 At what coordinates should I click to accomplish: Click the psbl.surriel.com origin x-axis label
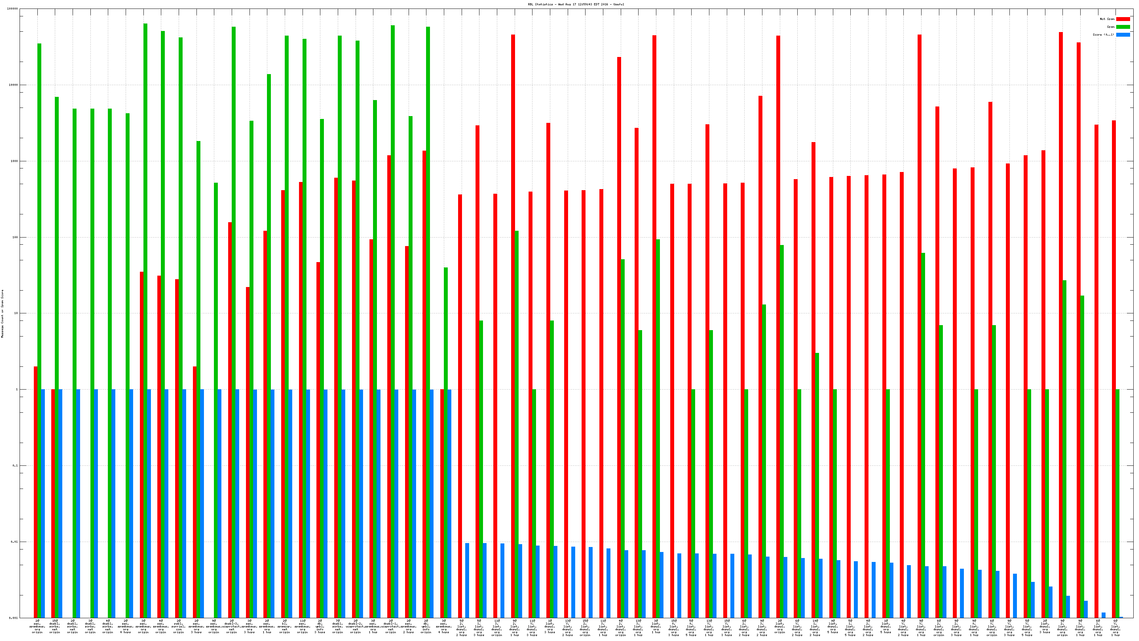tap(179, 627)
